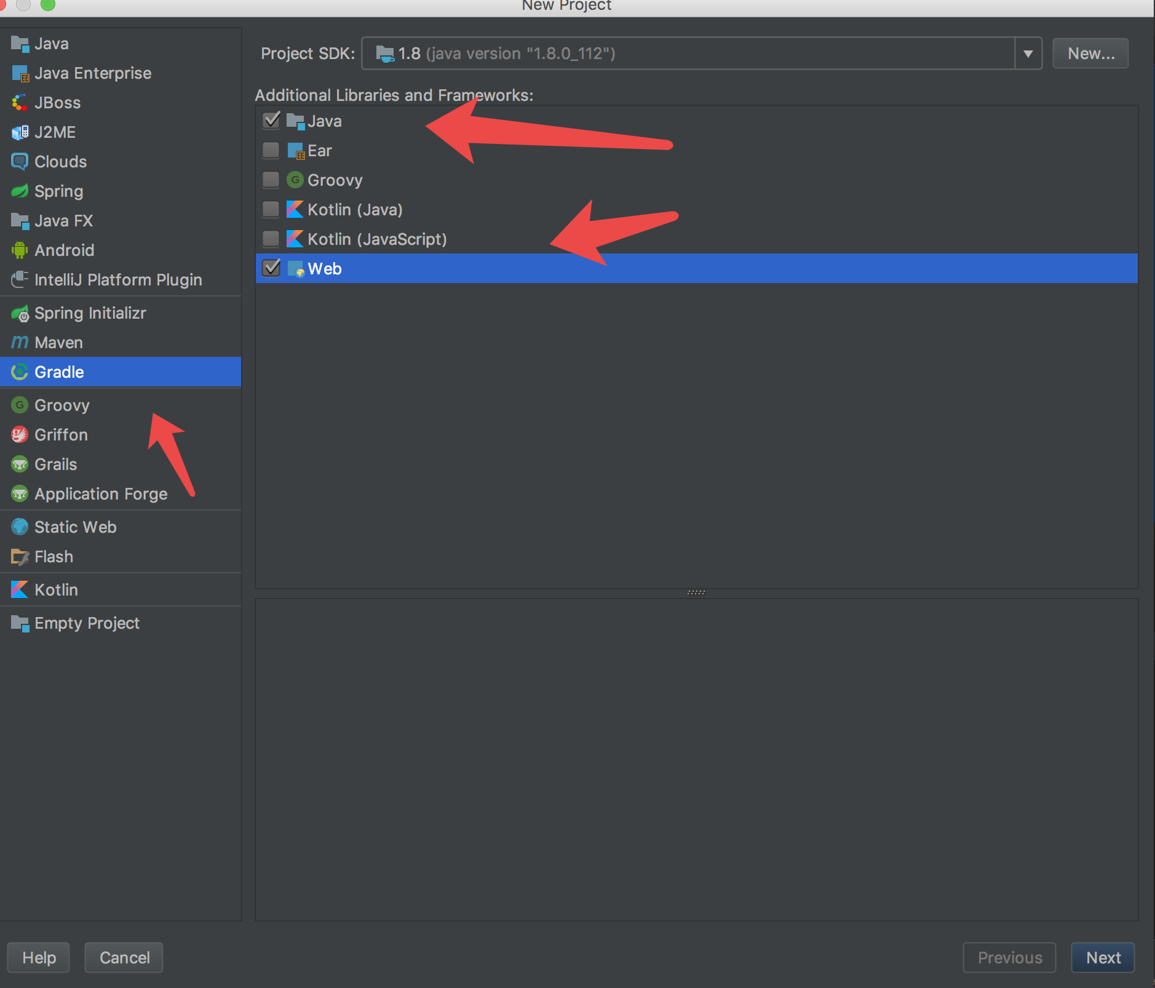
Task: Choose the Spring leaf icon
Action: point(20,191)
